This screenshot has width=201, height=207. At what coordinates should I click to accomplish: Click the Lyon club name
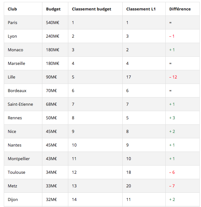12,36
